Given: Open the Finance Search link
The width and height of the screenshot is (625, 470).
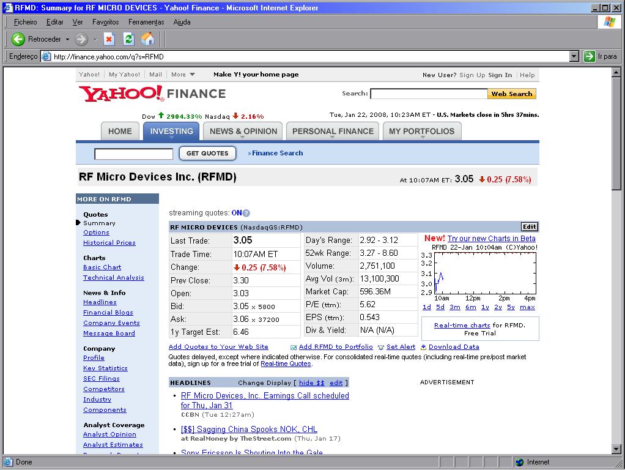Looking at the screenshot, I should (277, 153).
